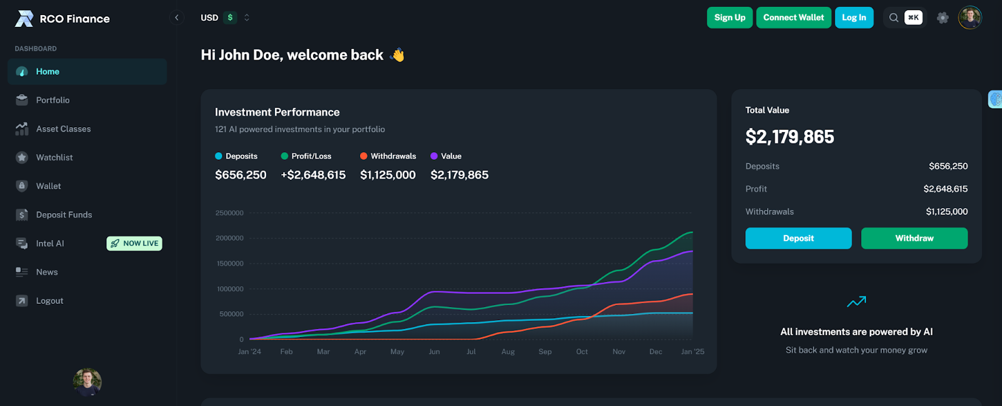Click the settings gear icon
The image size is (1002, 406).
click(943, 18)
